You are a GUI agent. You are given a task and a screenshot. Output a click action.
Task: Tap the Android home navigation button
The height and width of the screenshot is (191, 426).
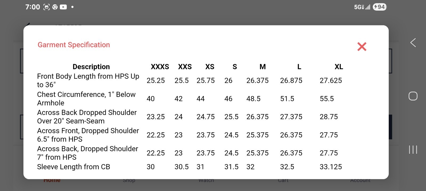(413, 96)
